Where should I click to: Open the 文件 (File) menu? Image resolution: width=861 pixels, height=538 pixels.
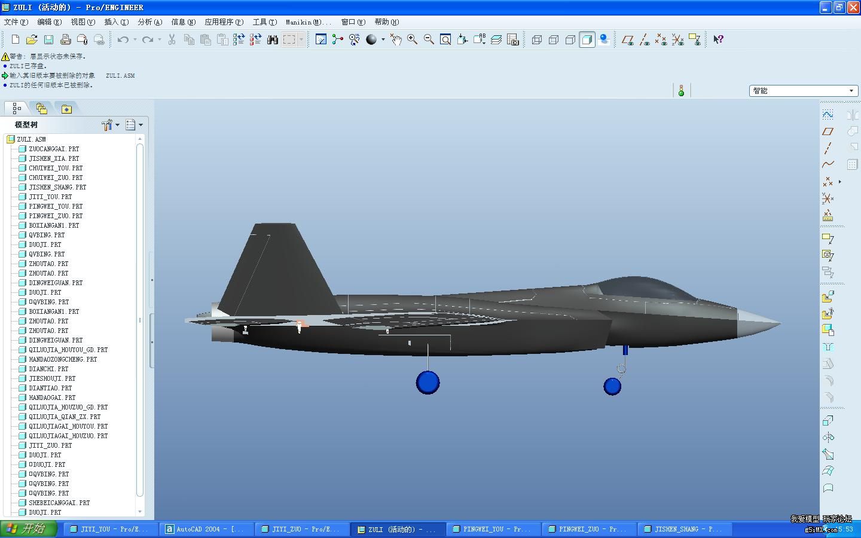coord(16,22)
